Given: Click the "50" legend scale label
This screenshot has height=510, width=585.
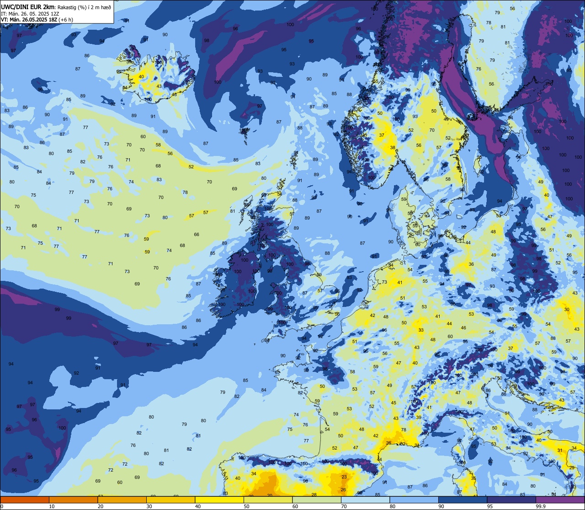Looking at the screenshot, I should (x=247, y=506).
